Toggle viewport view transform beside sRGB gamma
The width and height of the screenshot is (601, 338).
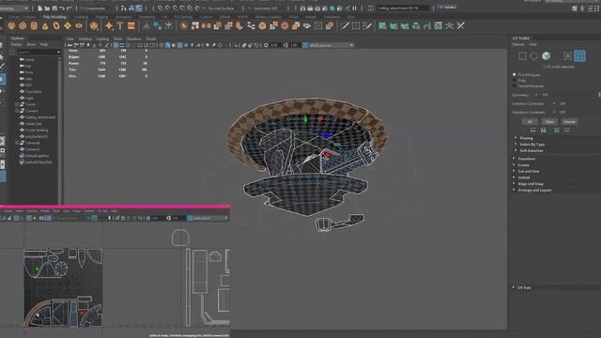pos(305,45)
